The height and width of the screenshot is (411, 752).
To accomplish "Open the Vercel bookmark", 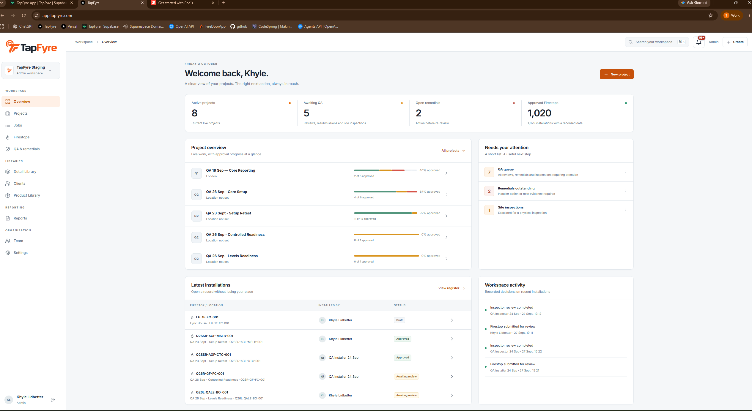I will (x=69, y=26).
